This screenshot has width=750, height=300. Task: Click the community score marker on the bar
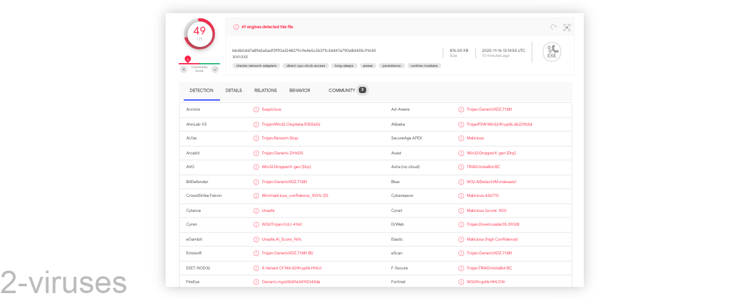187,59
